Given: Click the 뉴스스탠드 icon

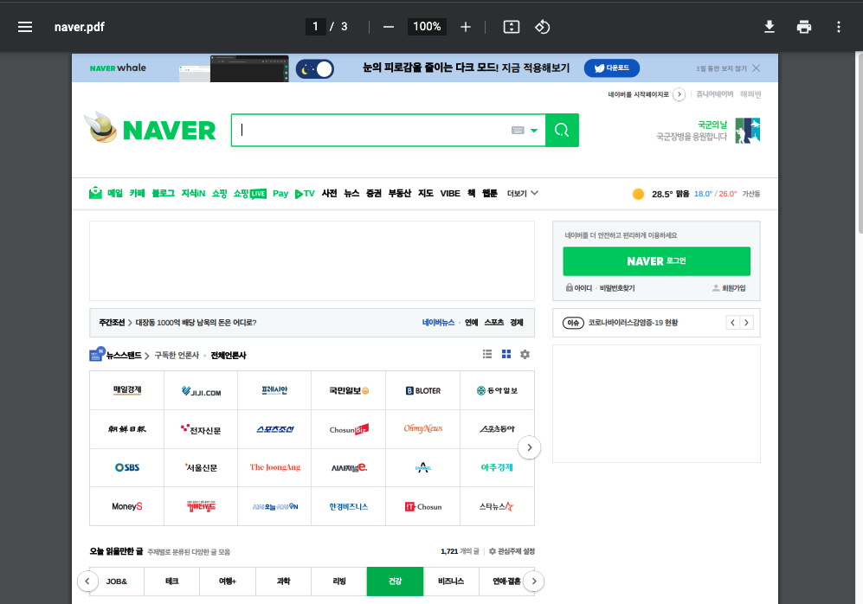Looking at the screenshot, I should pos(97,354).
